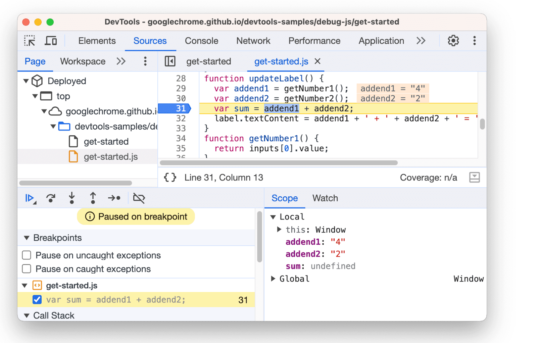539x343 pixels.
Task: Open the Network panel
Action: tap(253, 41)
